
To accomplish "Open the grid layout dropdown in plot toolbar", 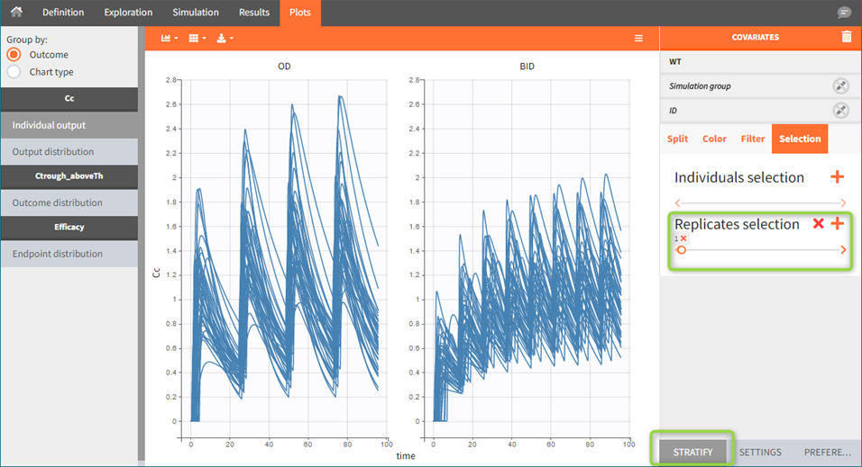I will 198,38.
